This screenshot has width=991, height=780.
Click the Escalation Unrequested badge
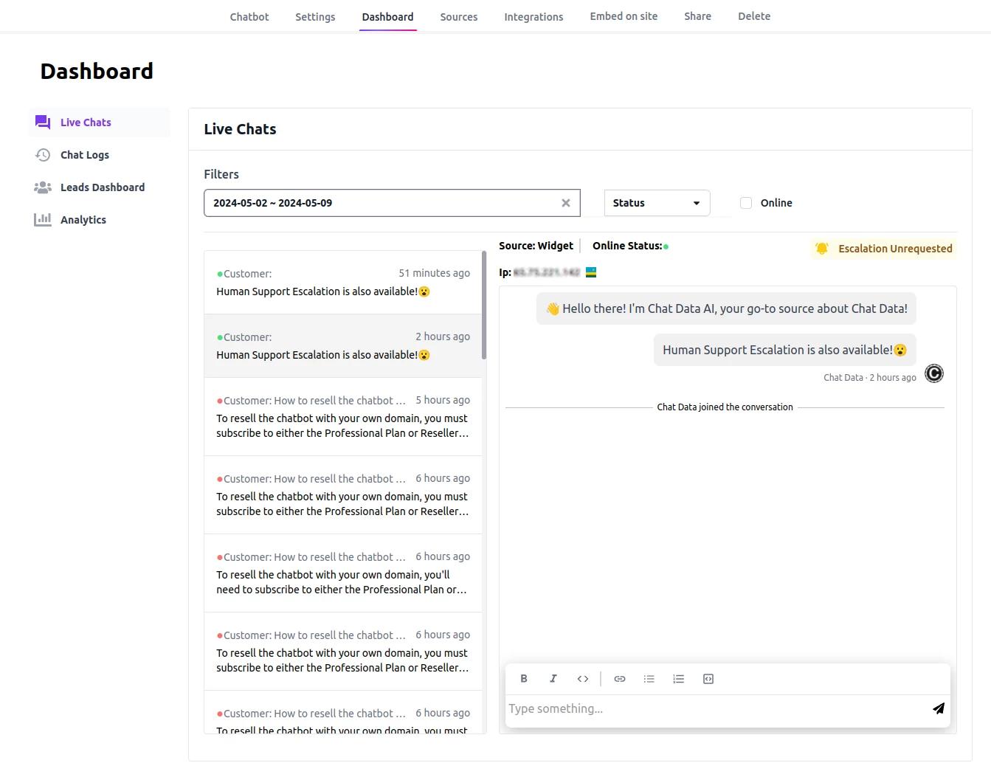pyautogui.click(x=884, y=249)
